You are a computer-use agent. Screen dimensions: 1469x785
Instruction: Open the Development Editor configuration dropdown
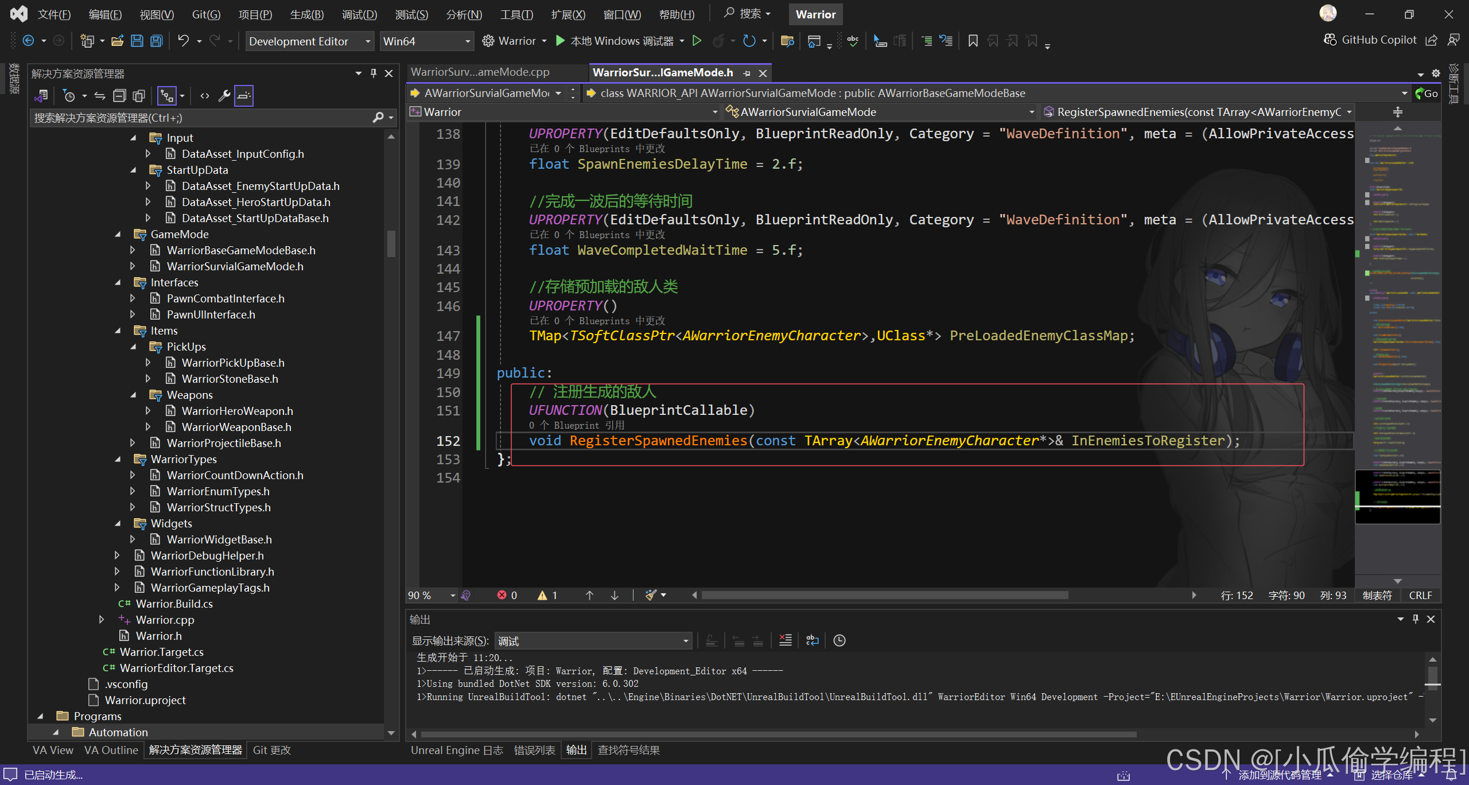coord(310,41)
